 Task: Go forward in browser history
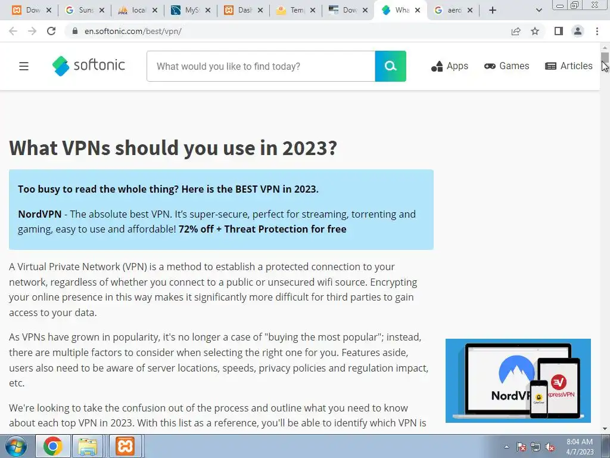point(32,31)
